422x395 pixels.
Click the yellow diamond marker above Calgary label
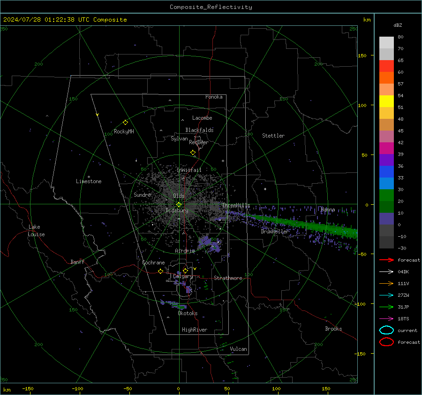point(185,271)
